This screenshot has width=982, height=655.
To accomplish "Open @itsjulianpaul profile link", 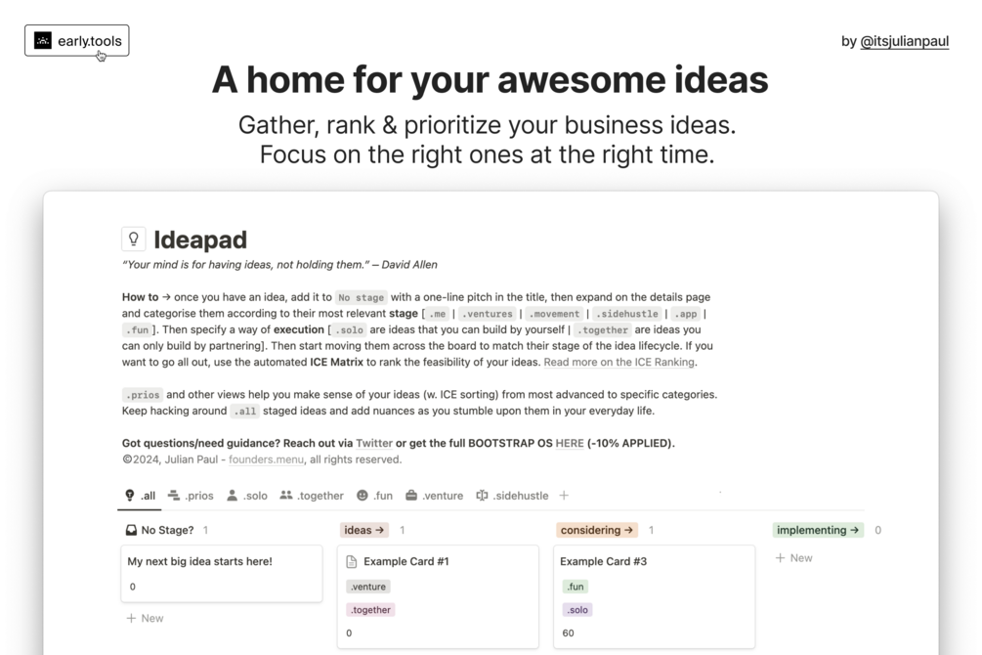I will coord(904,42).
